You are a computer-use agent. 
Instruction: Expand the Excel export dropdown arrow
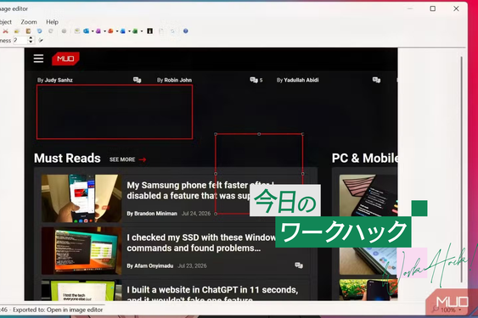click(142, 31)
